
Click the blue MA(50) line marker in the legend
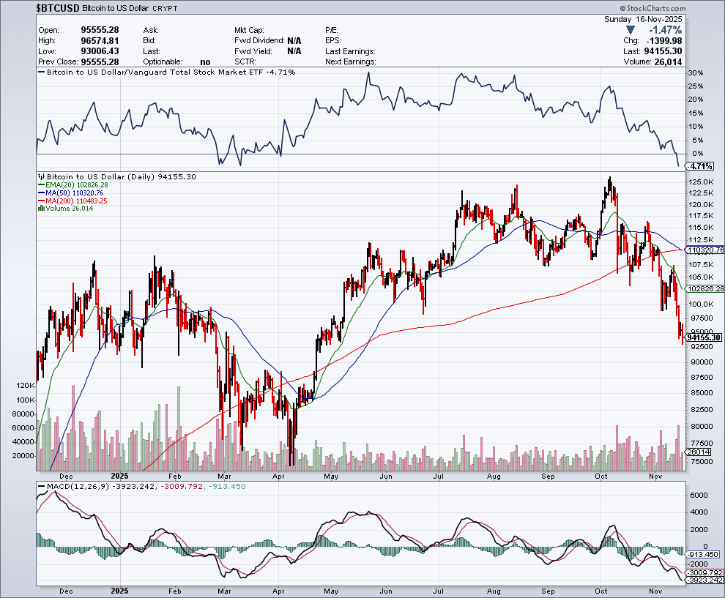[x=41, y=193]
